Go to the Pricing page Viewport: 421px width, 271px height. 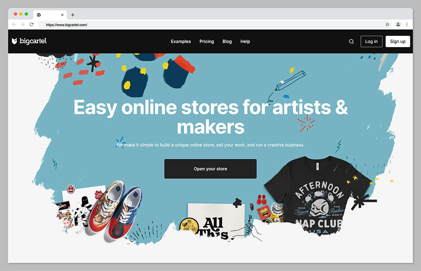click(206, 41)
